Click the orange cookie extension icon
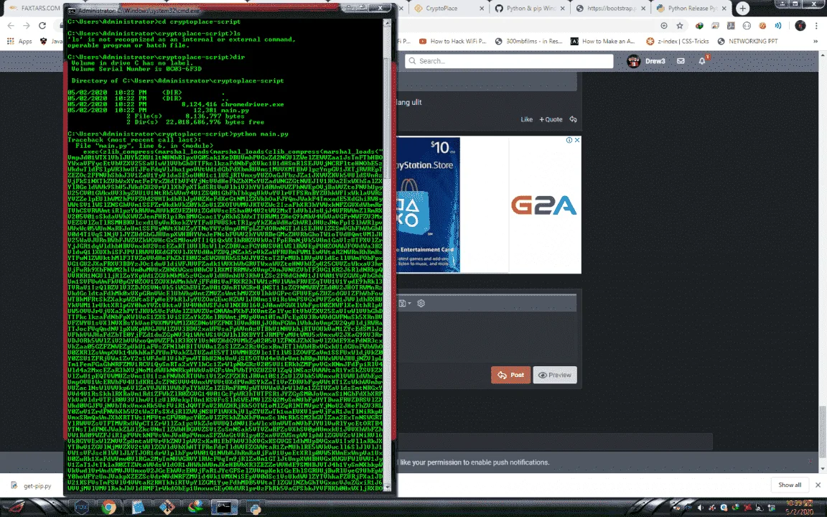 pos(762,25)
